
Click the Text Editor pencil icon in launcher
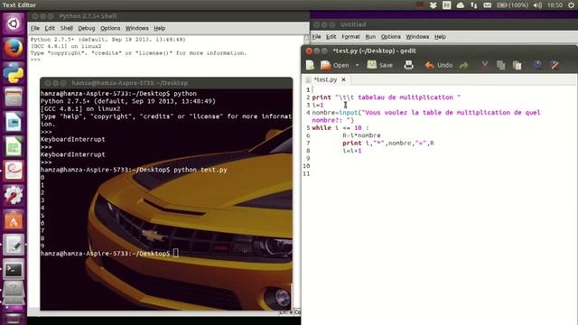pos(14,245)
